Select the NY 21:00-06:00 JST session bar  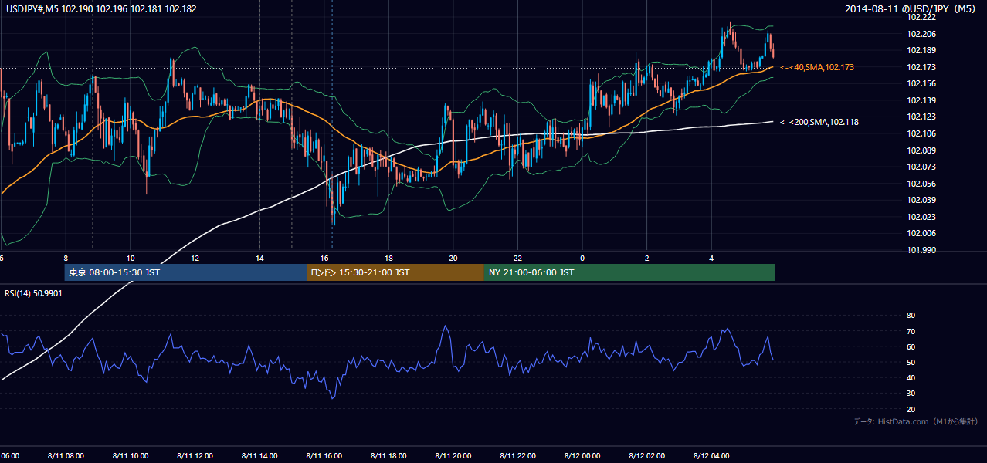point(629,272)
